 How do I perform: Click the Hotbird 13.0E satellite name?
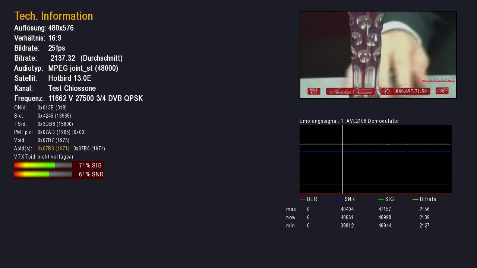pyautogui.click(x=70, y=78)
